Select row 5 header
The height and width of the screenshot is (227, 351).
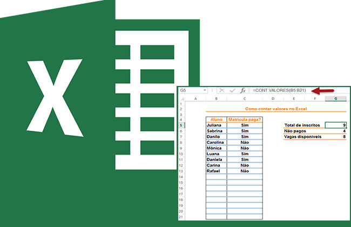click(x=181, y=125)
